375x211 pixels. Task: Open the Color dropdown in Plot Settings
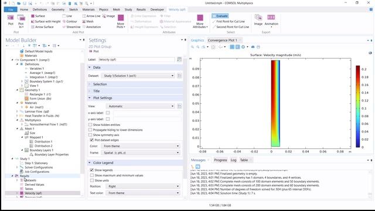[141, 146]
